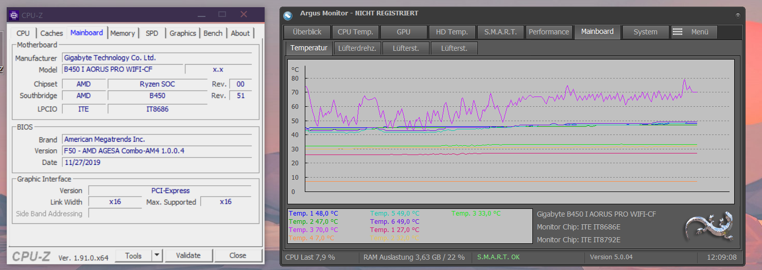This screenshot has height=270, width=762.
Task: Switch to the SPD tab
Action: (152, 33)
